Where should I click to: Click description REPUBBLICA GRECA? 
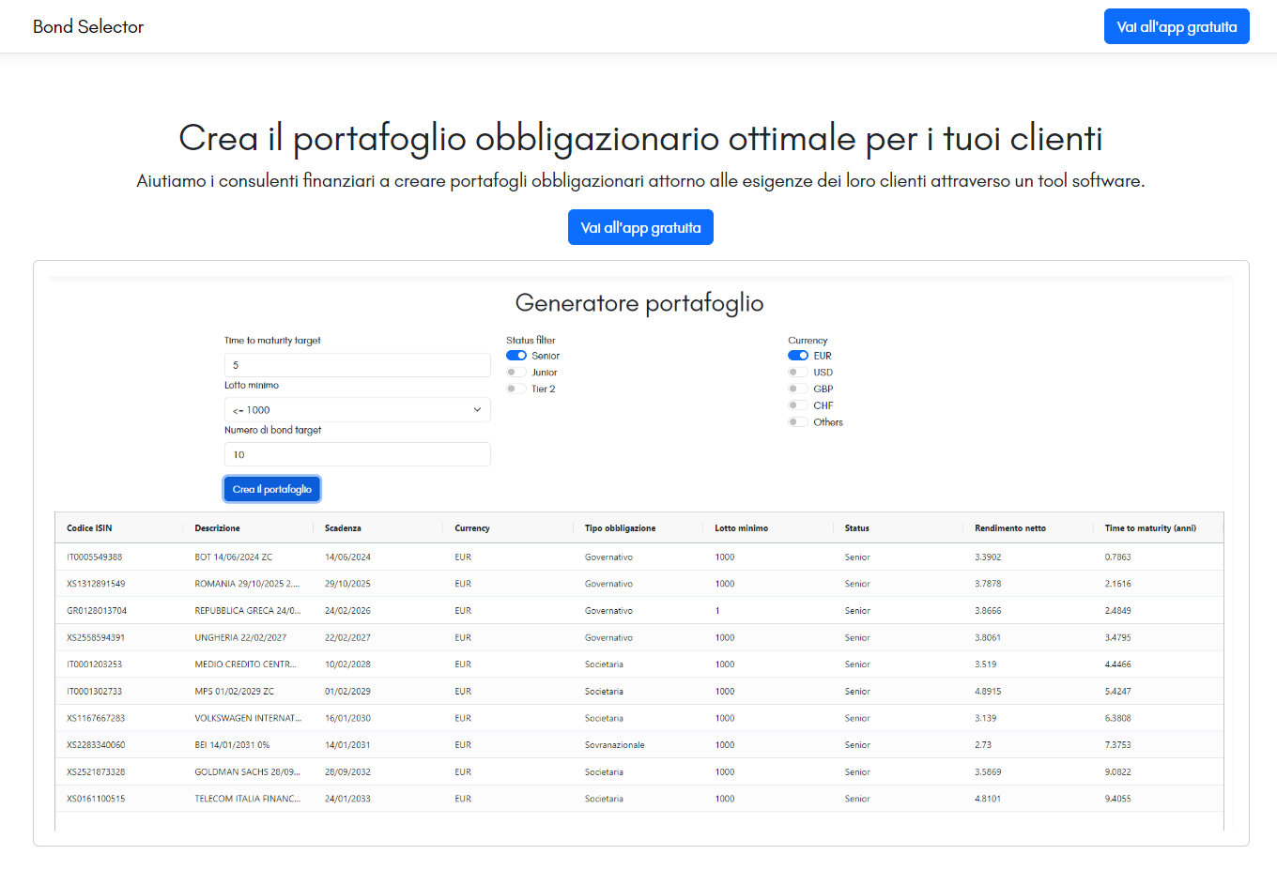(x=248, y=611)
